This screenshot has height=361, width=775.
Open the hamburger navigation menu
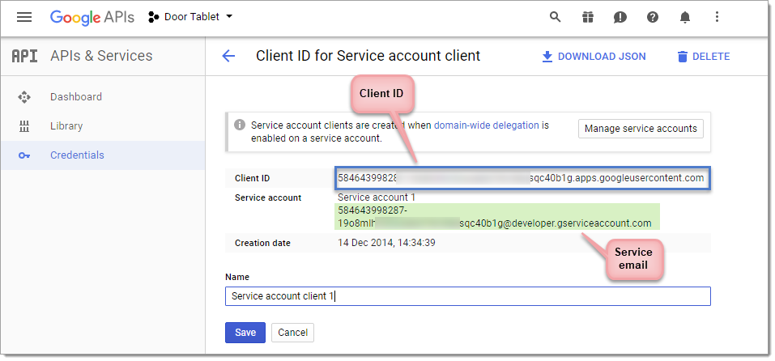click(x=24, y=17)
